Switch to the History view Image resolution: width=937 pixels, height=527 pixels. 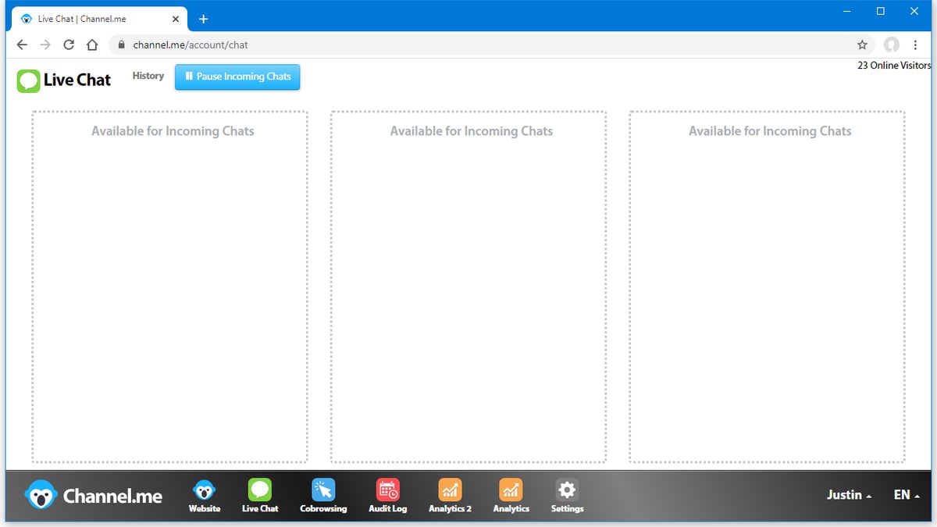tap(148, 76)
